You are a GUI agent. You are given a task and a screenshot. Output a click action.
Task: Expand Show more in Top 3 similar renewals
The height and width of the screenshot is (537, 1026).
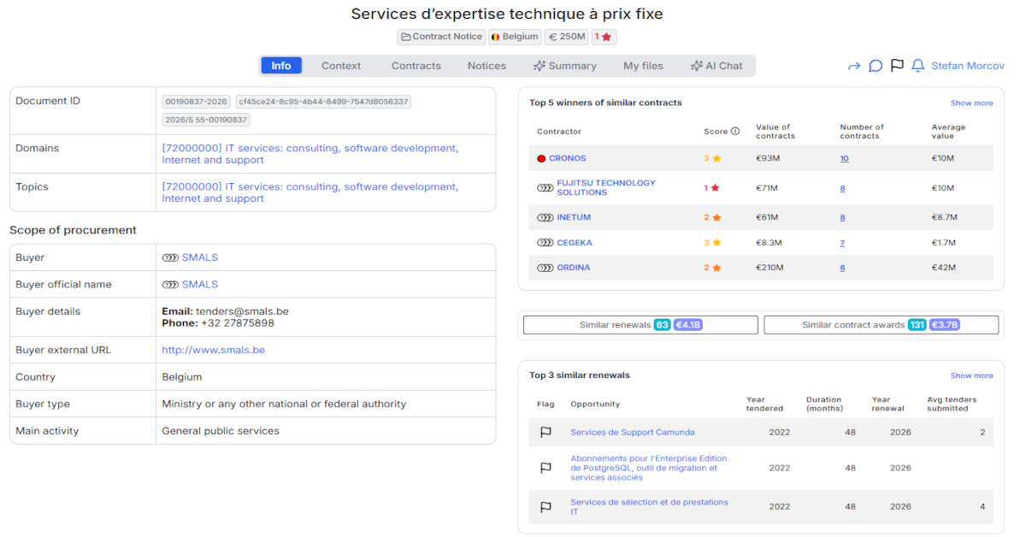(971, 375)
